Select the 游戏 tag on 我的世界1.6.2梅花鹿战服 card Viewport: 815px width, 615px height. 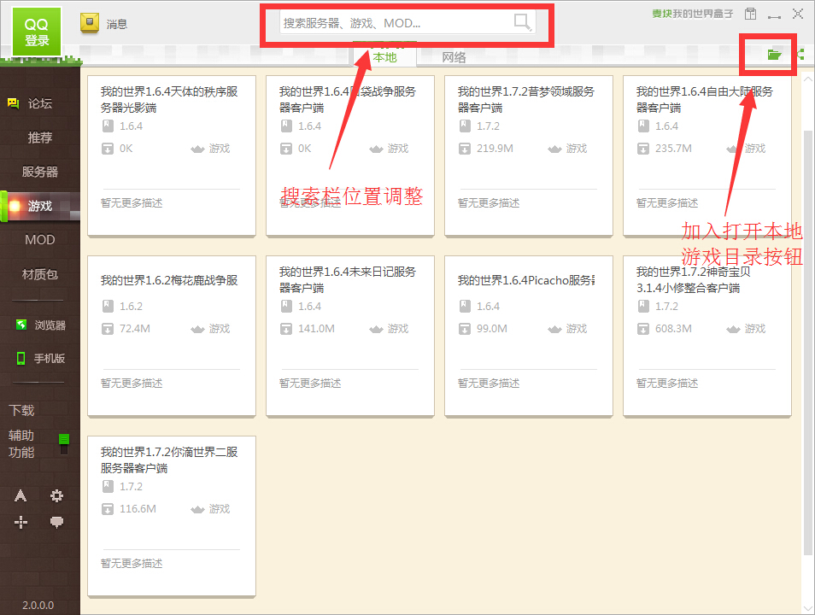(218, 328)
